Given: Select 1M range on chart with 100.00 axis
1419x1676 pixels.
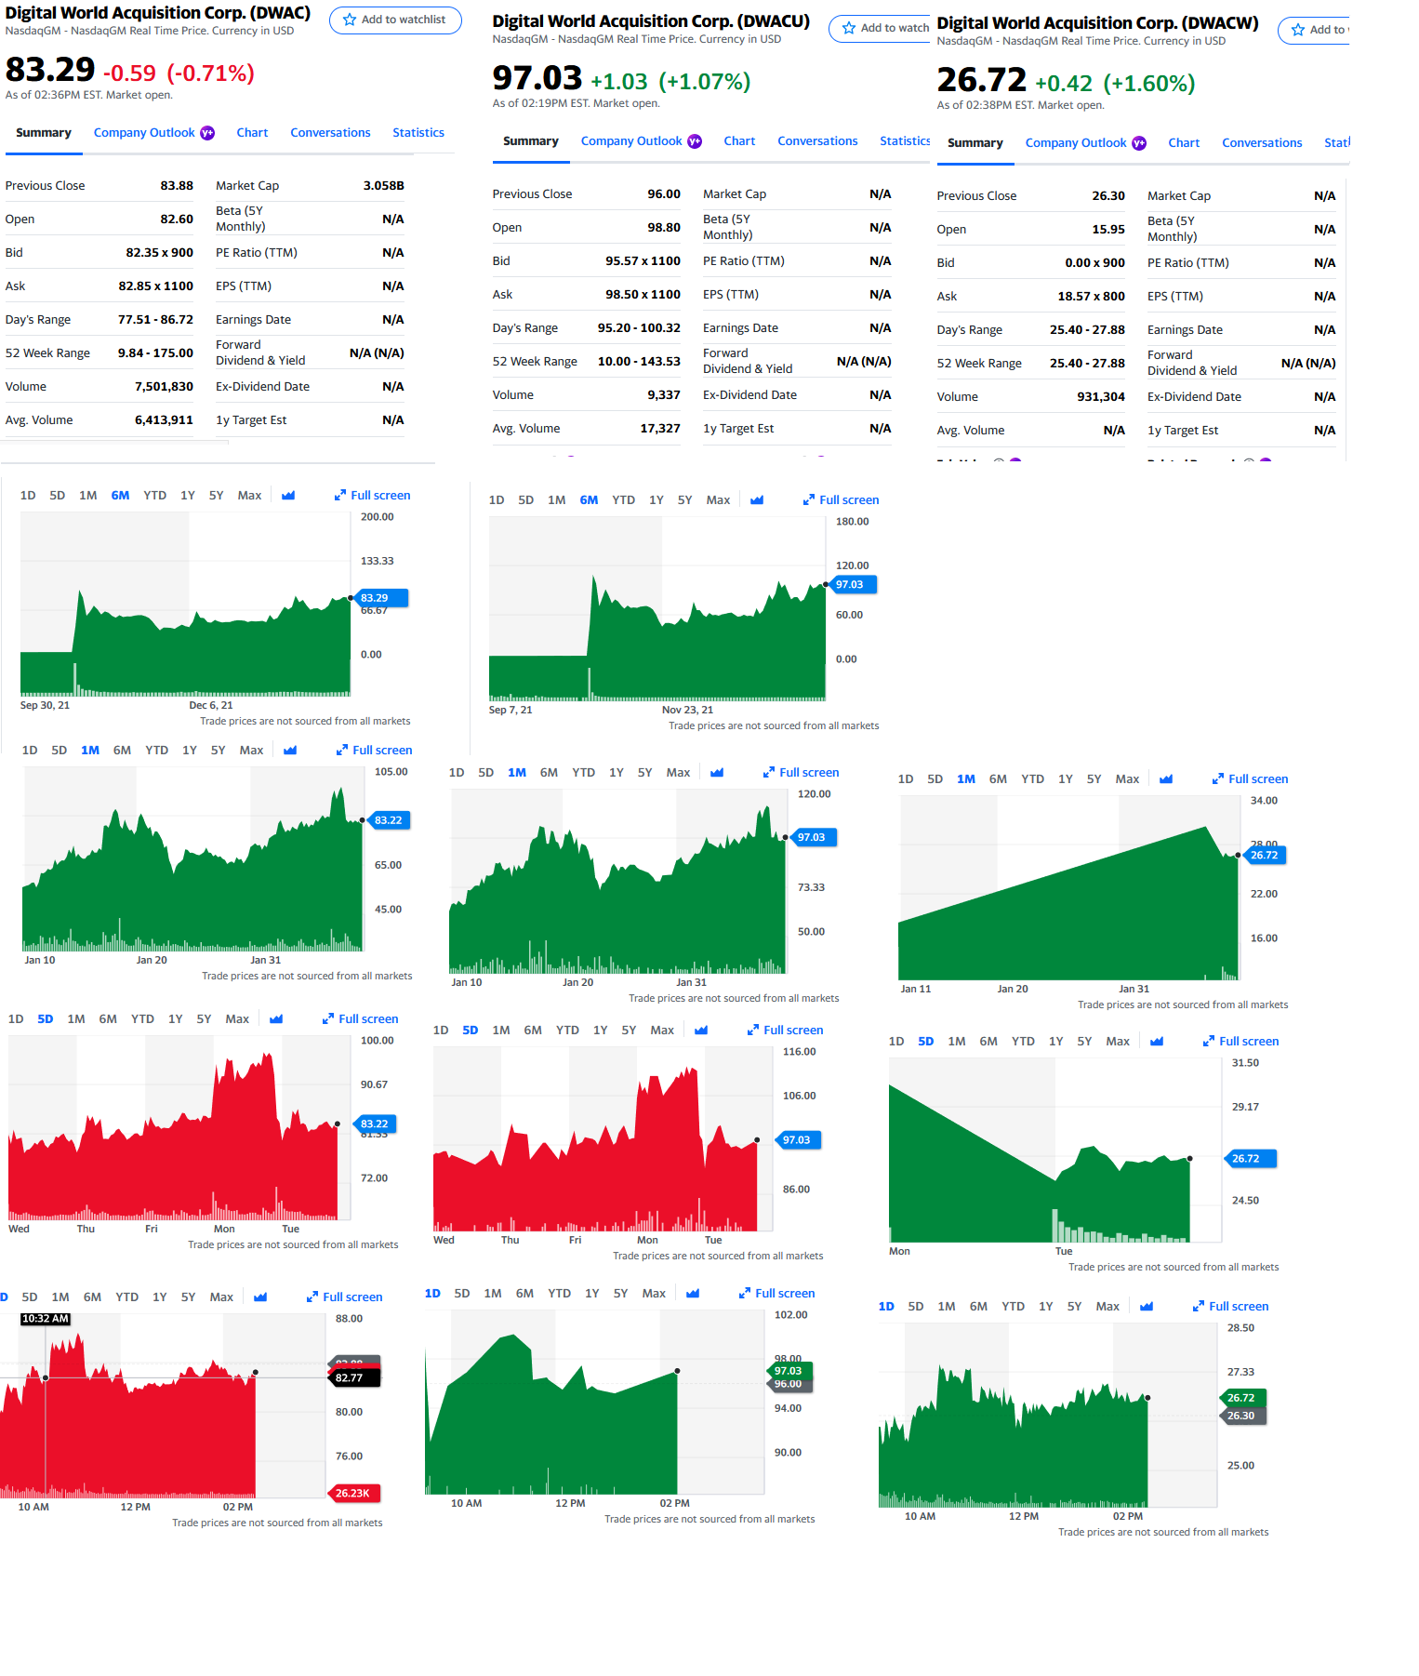Looking at the screenshot, I should pyautogui.click(x=76, y=1019).
